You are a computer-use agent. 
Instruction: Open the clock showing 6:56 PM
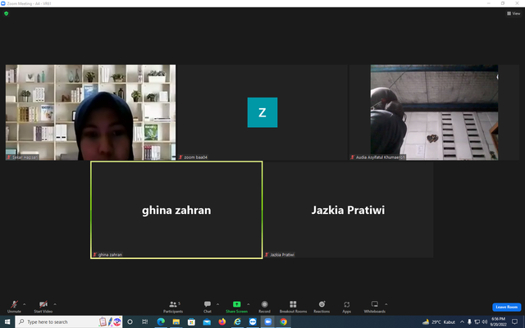[x=498, y=321]
